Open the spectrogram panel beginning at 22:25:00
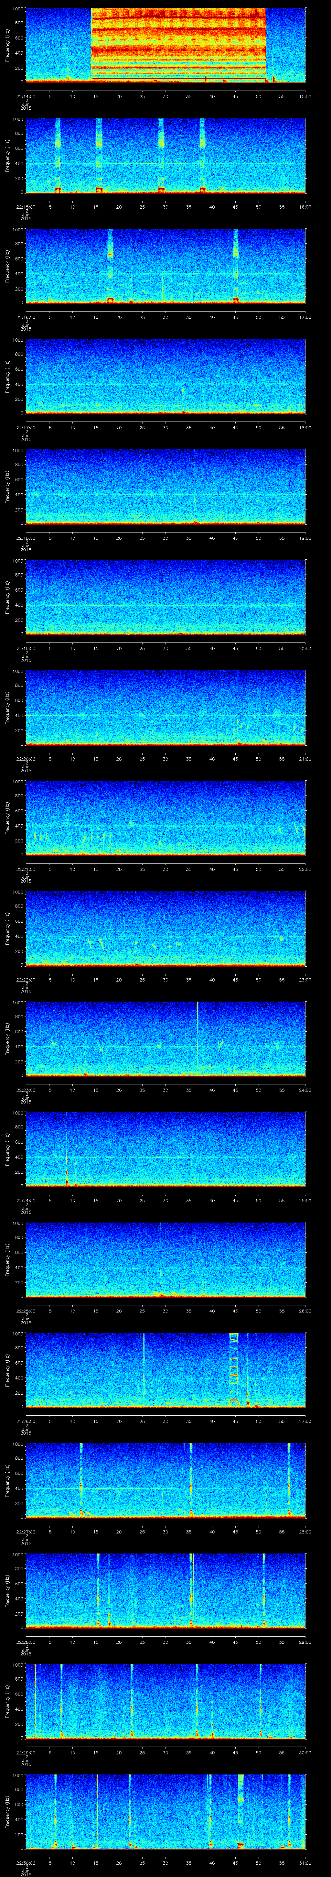The height and width of the screenshot is (1877, 331). [165, 1260]
